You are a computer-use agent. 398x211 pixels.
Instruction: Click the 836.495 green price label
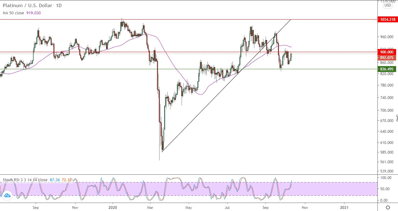(387, 69)
